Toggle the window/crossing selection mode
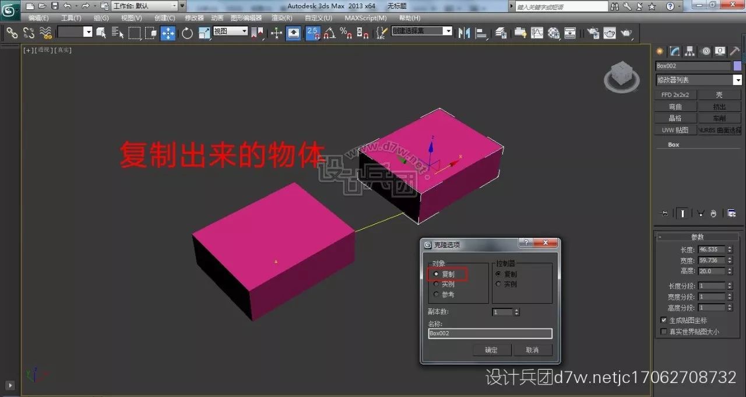 point(151,33)
